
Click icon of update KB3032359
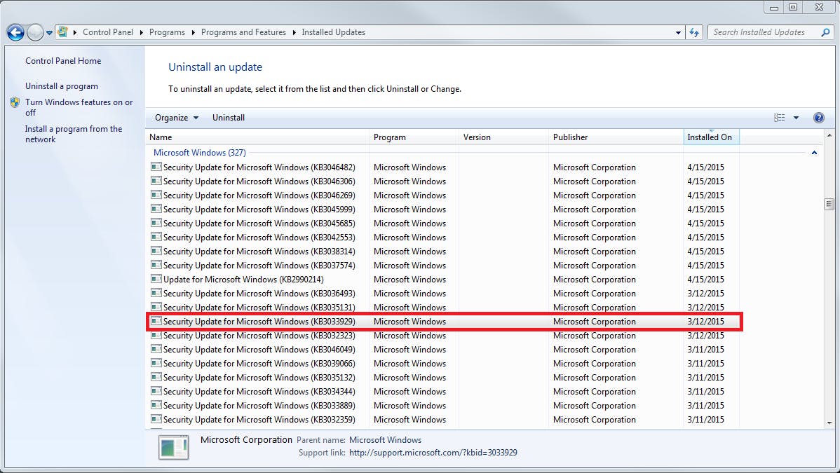156,419
